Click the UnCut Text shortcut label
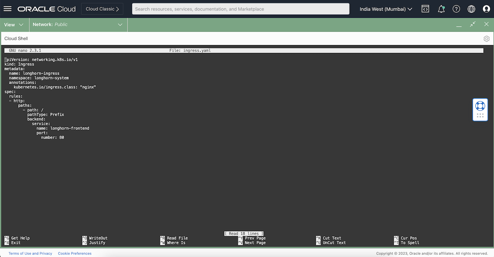Image resolution: width=494 pixels, height=257 pixels. pos(335,243)
